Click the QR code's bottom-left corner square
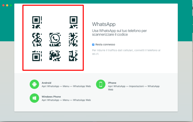 [x=36, y=57]
